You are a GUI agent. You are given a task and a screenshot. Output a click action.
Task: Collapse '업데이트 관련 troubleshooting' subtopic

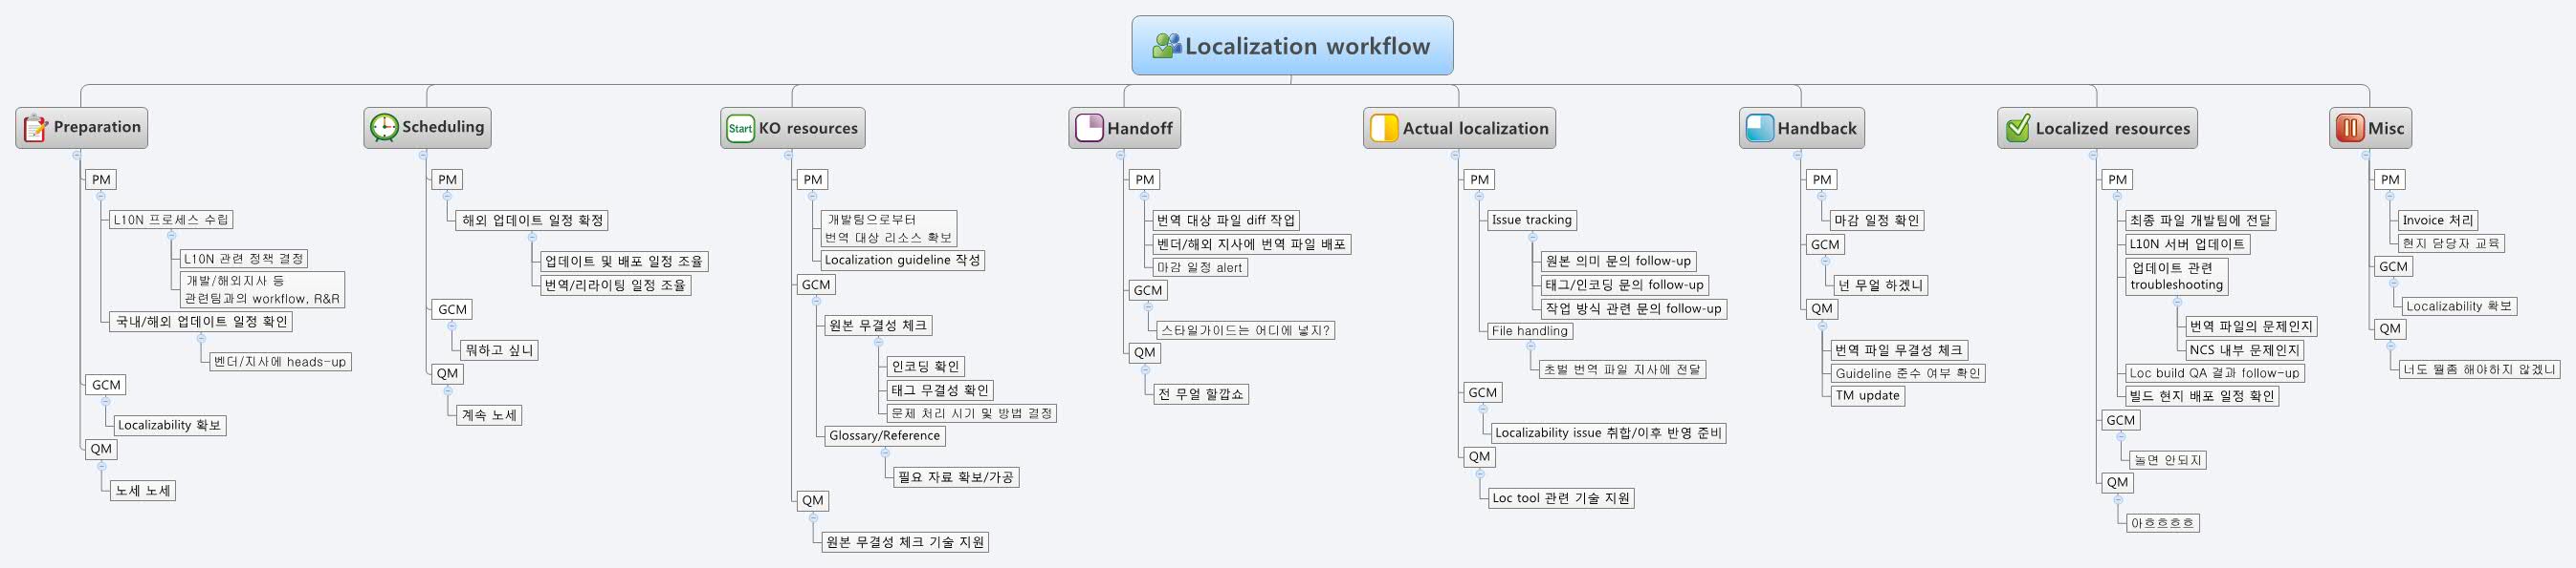tap(2177, 302)
